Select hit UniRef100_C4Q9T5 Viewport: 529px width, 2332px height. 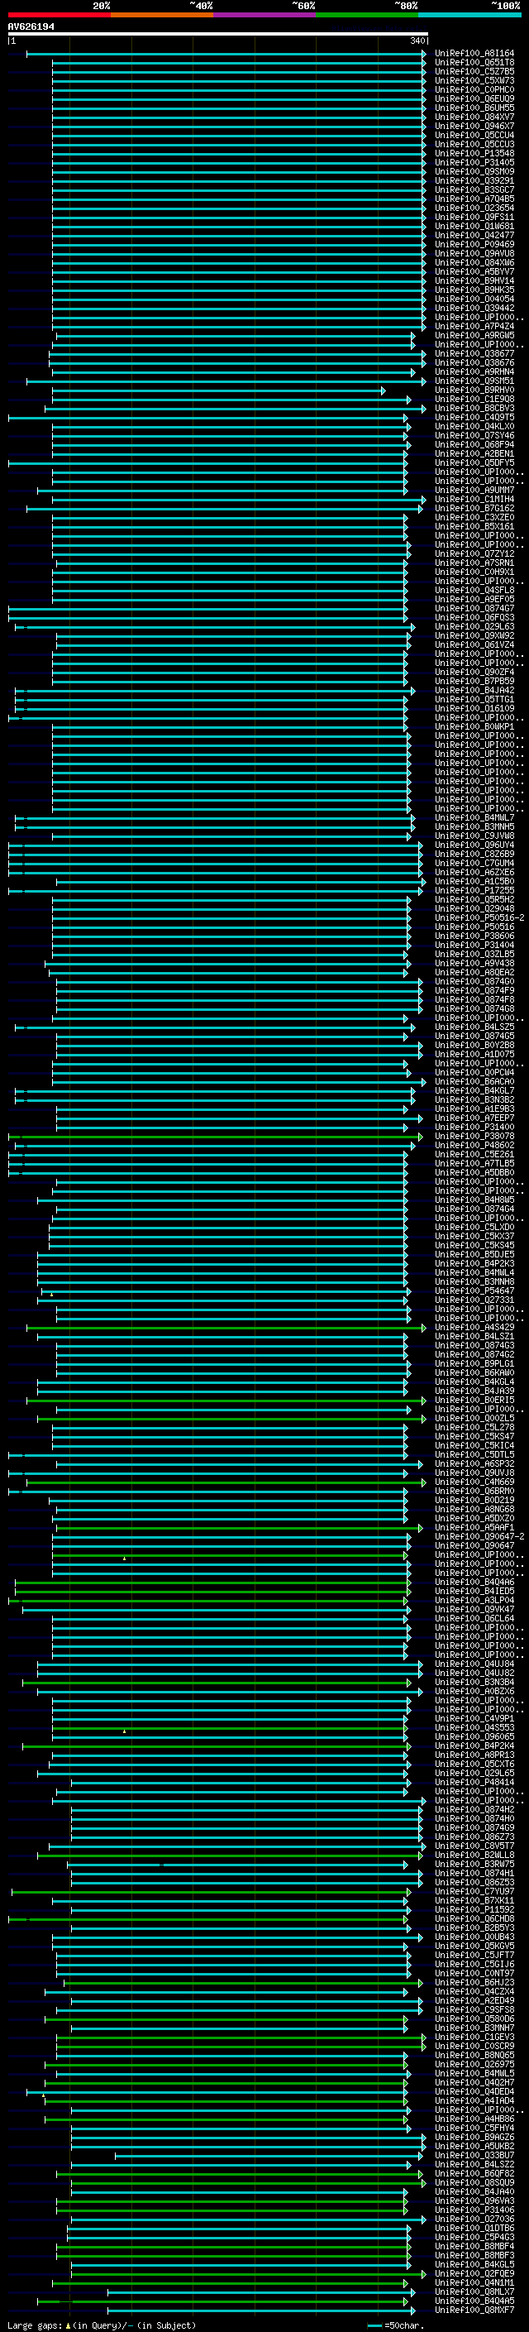474,417
